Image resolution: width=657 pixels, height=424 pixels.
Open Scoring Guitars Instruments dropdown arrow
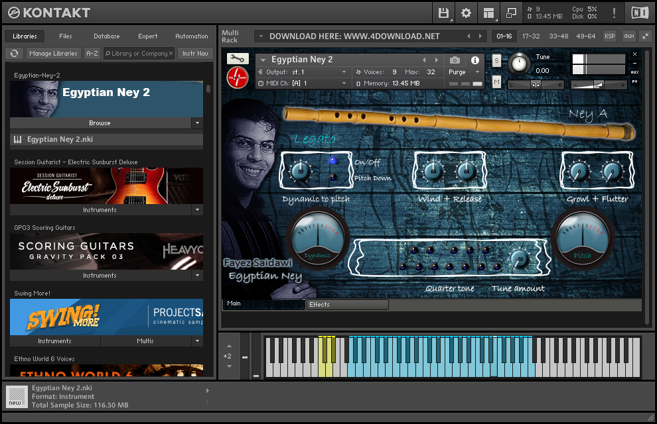coord(197,275)
